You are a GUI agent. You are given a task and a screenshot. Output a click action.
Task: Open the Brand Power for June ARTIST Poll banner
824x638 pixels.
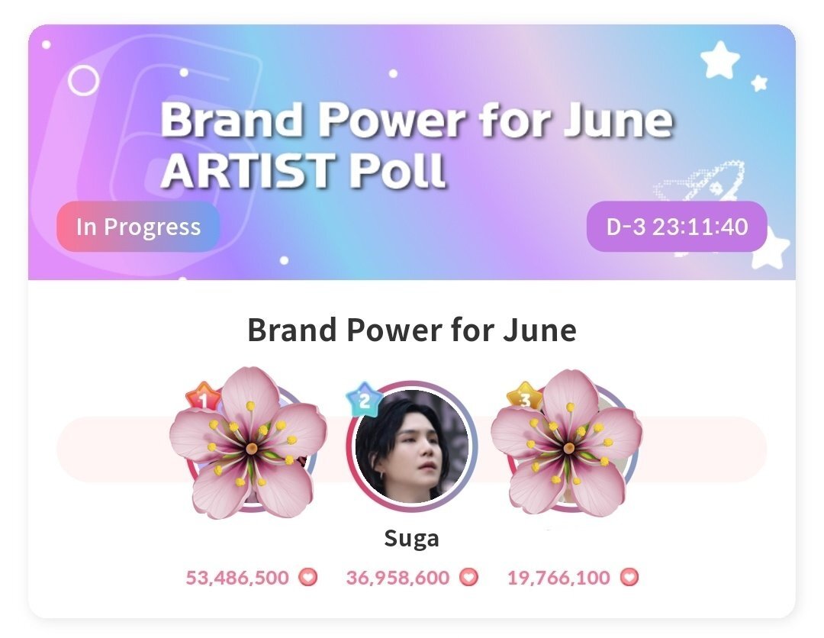pyautogui.click(x=412, y=152)
